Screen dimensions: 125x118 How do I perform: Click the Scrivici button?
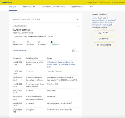104,39
